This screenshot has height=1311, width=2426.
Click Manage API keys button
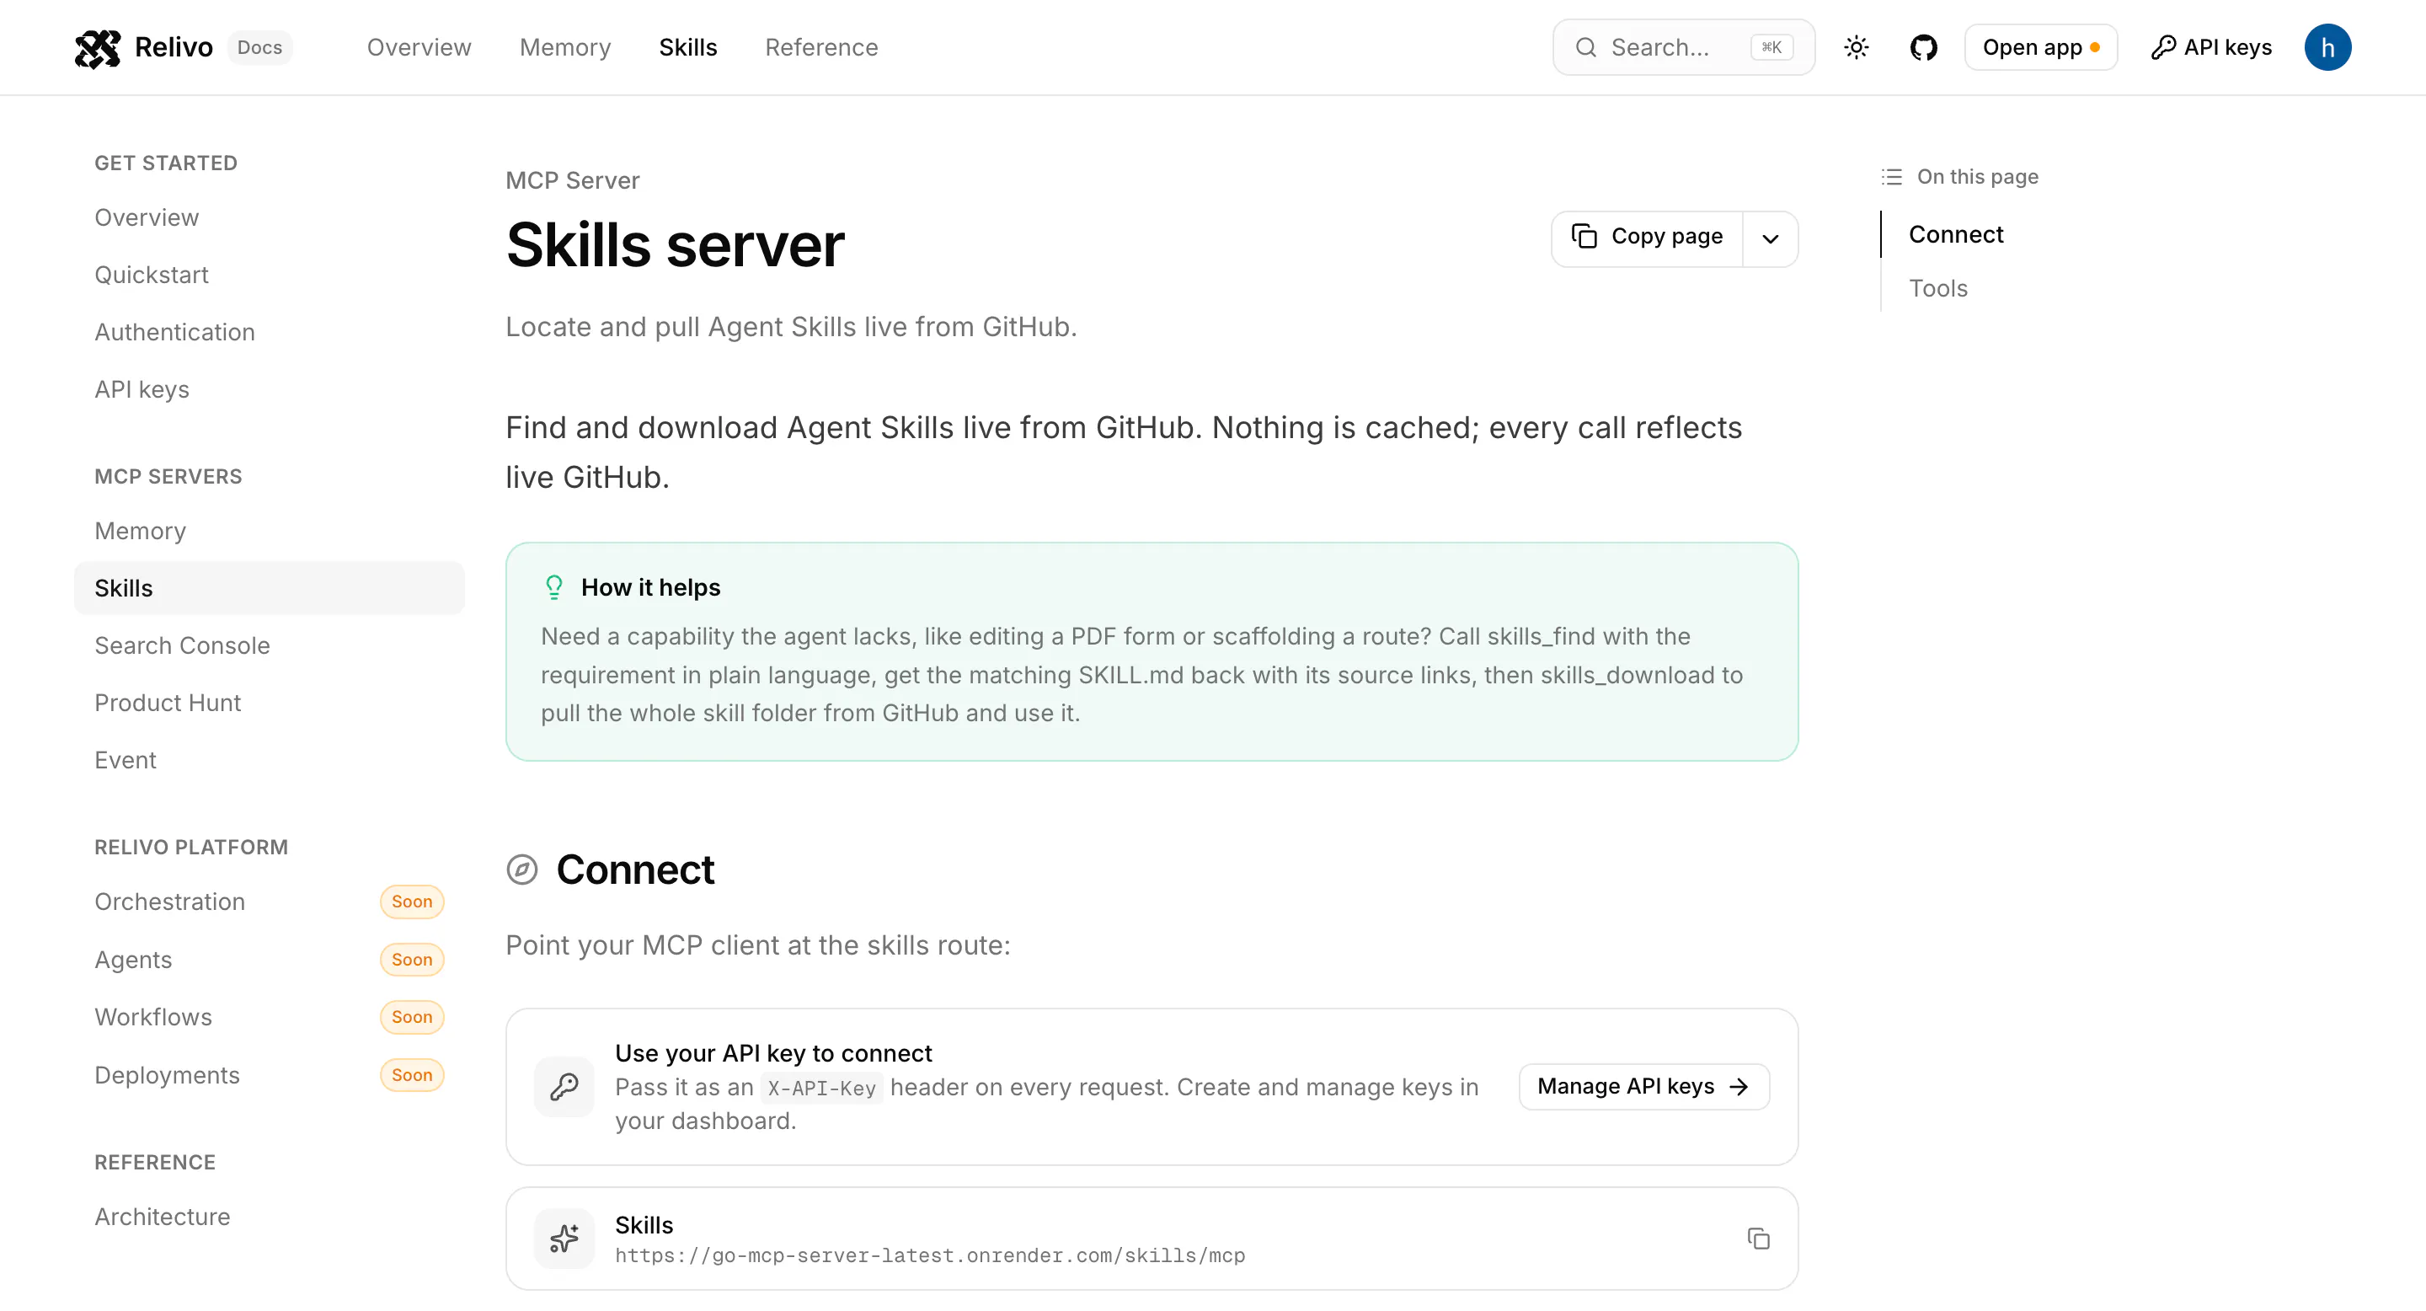click(x=1643, y=1087)
